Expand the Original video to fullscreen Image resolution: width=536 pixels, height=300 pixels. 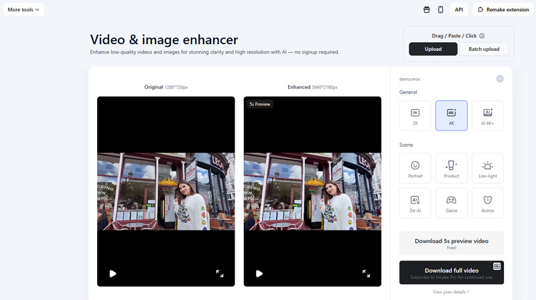point(220,273)
